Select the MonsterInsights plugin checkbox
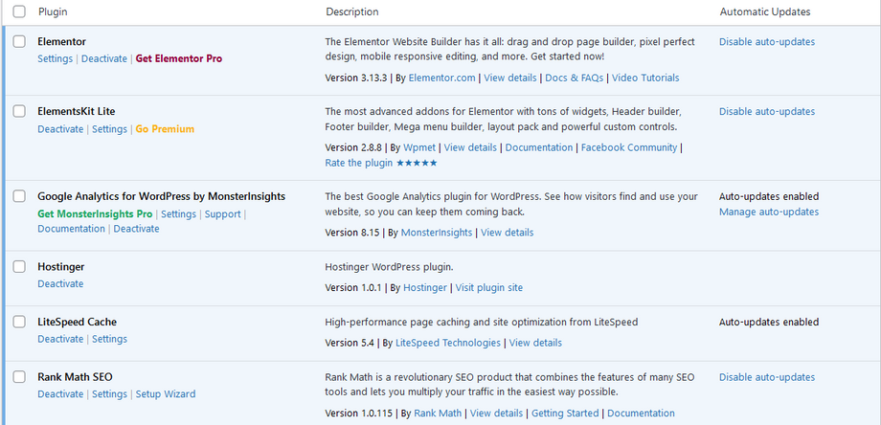The width and height of the screenshot is (881, 425). [x=19, y=196]
